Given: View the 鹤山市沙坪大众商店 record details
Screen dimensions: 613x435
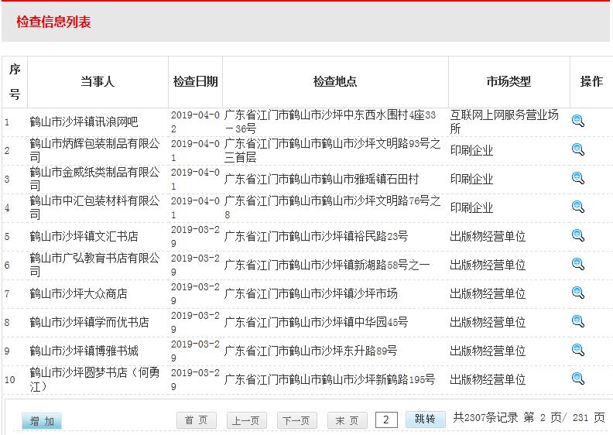Looking at the screenshot, I should click(x=577, y=293).
